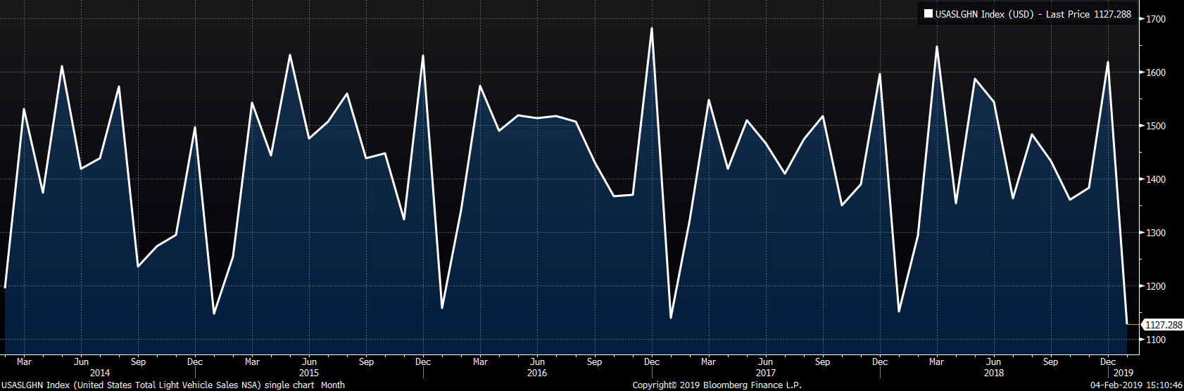The height and width of the screenshot is (391, 1184).
Task: Click the 2014 year label on time axis
Action: coord(100,373)
